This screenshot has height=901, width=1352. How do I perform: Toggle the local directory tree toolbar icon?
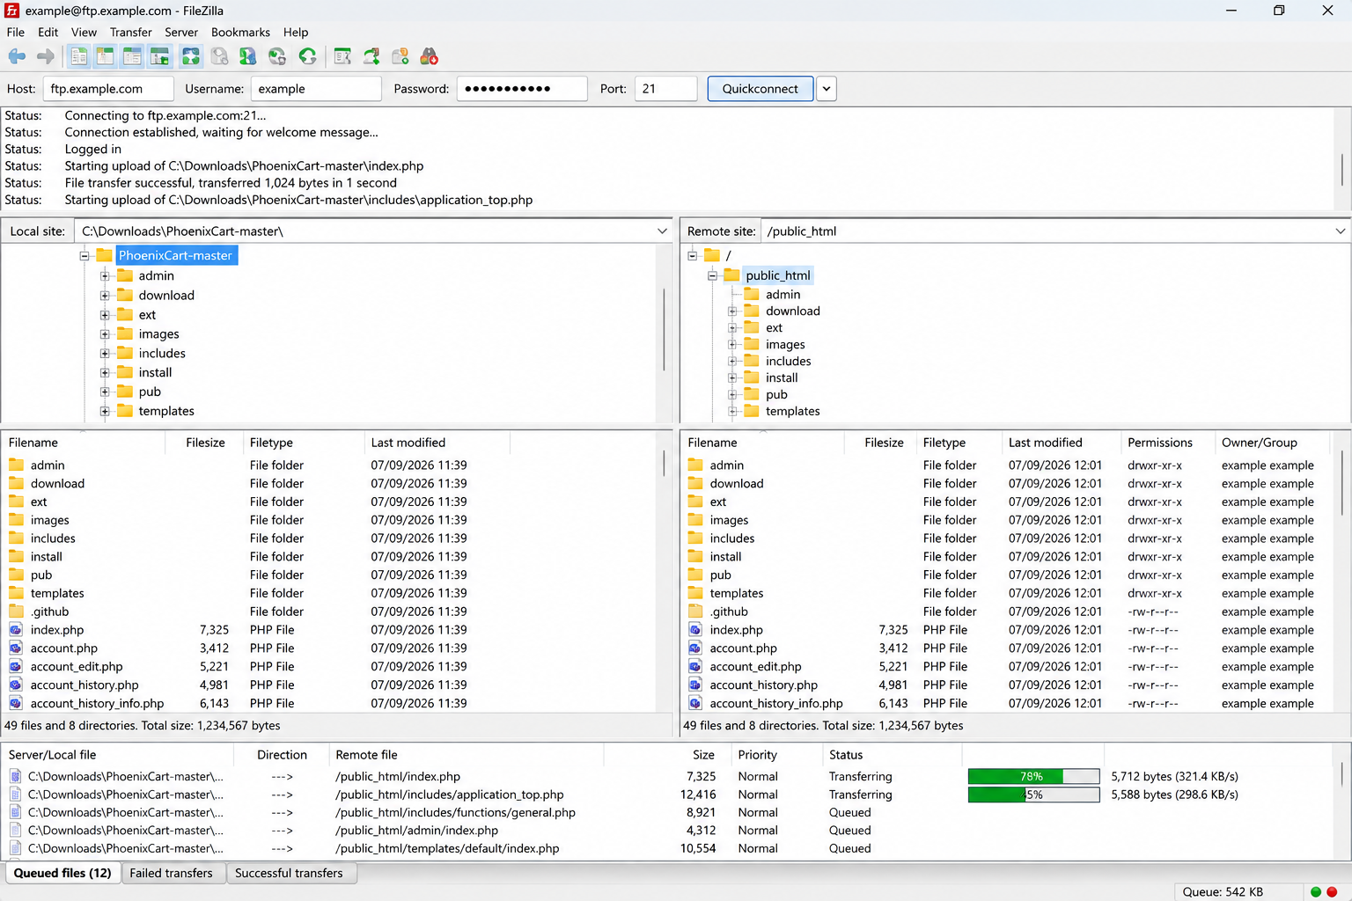pos(105,57)
